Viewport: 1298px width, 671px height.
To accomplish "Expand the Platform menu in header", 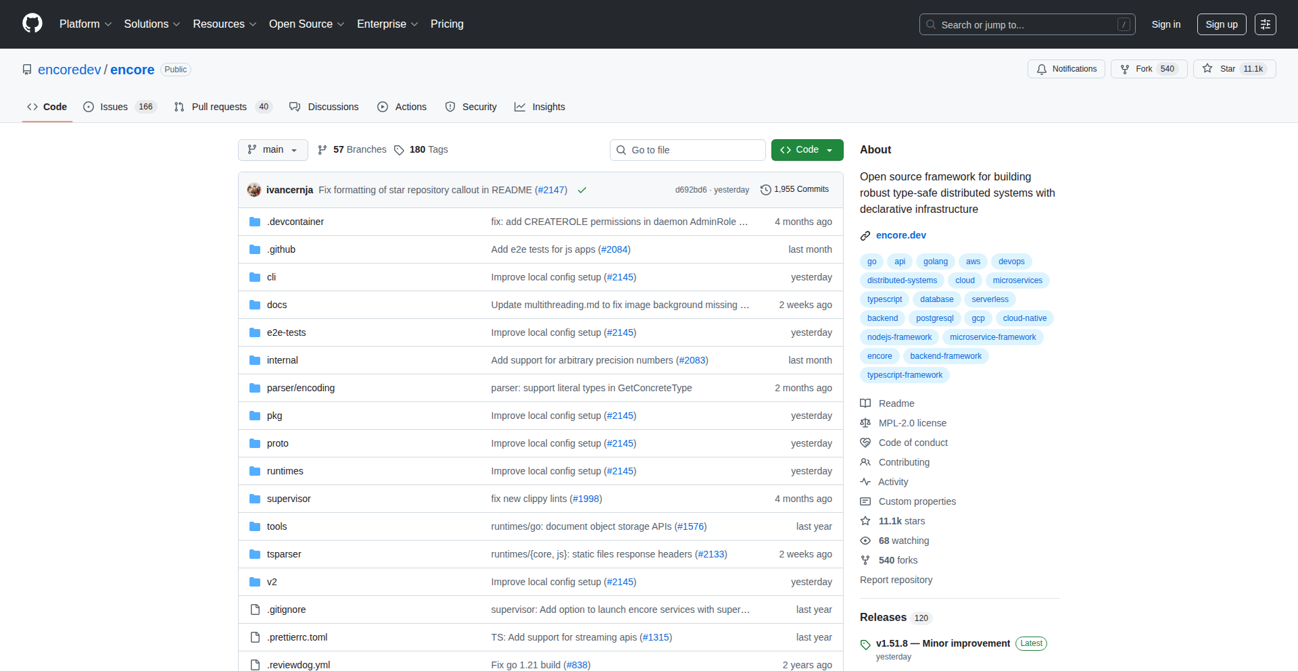I will (85, 24).
